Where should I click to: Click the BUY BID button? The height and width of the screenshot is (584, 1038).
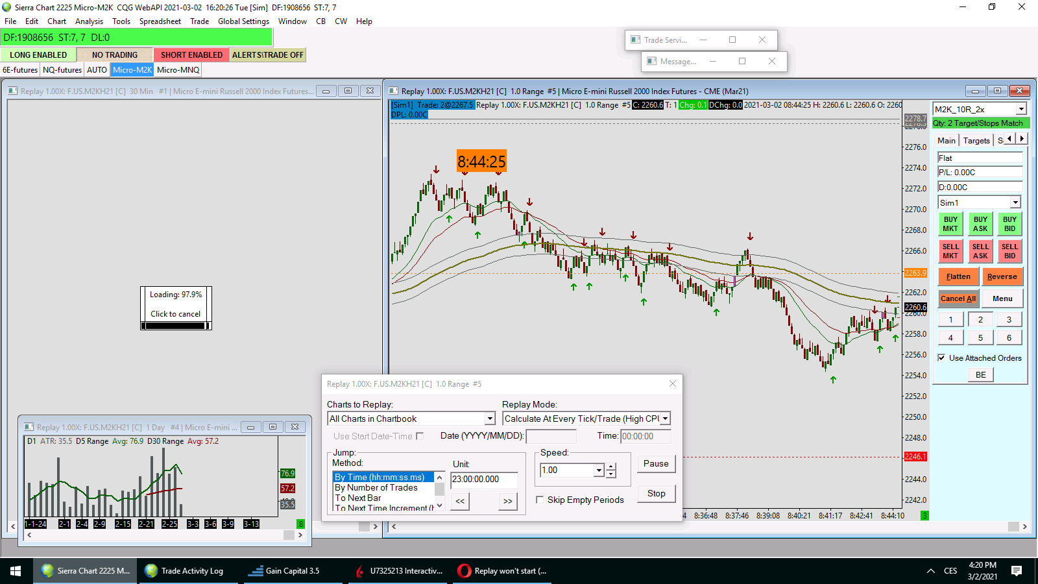click(1009, 224)
